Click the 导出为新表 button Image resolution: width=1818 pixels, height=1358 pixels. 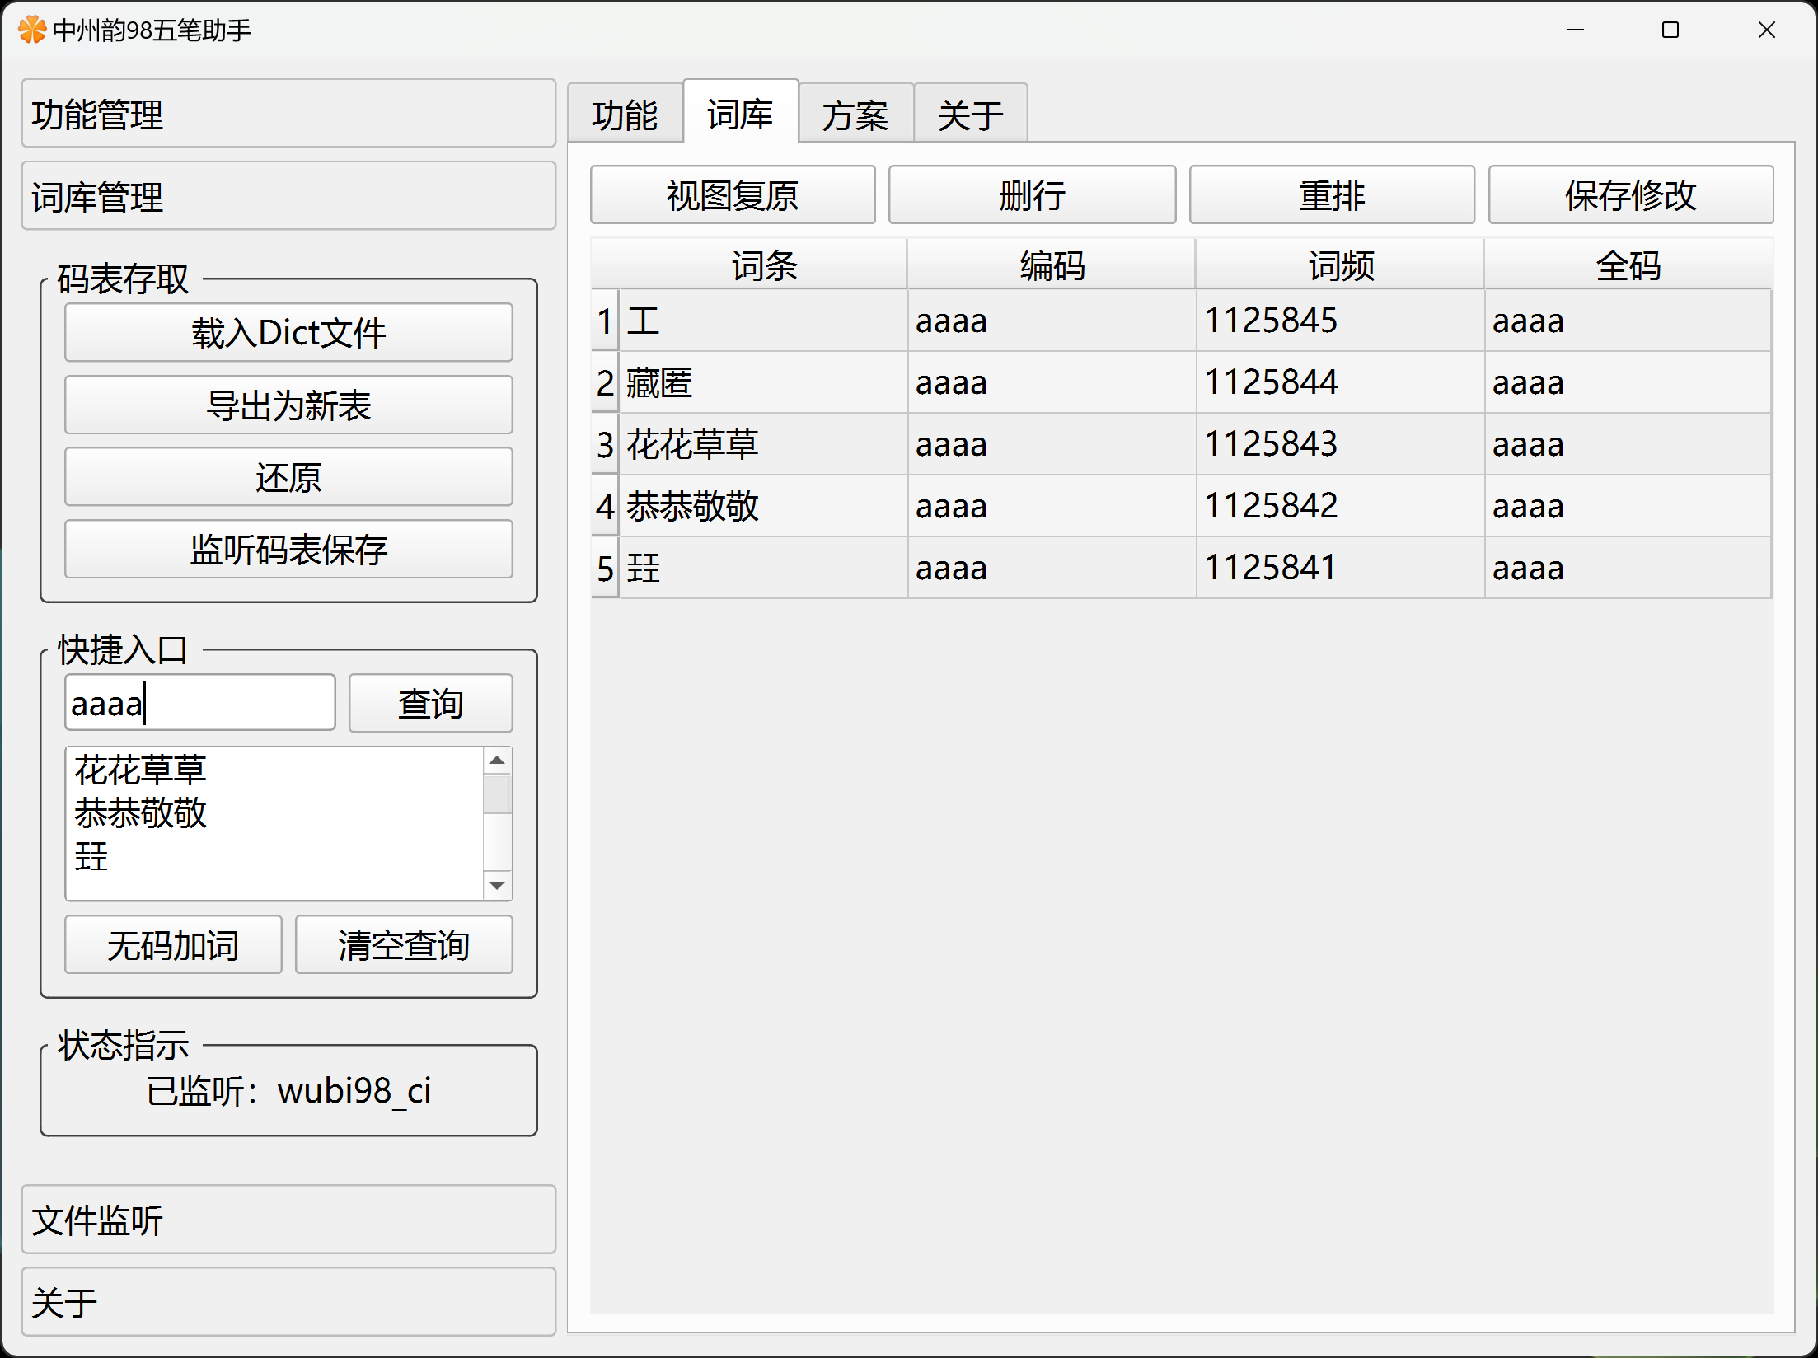288,405
